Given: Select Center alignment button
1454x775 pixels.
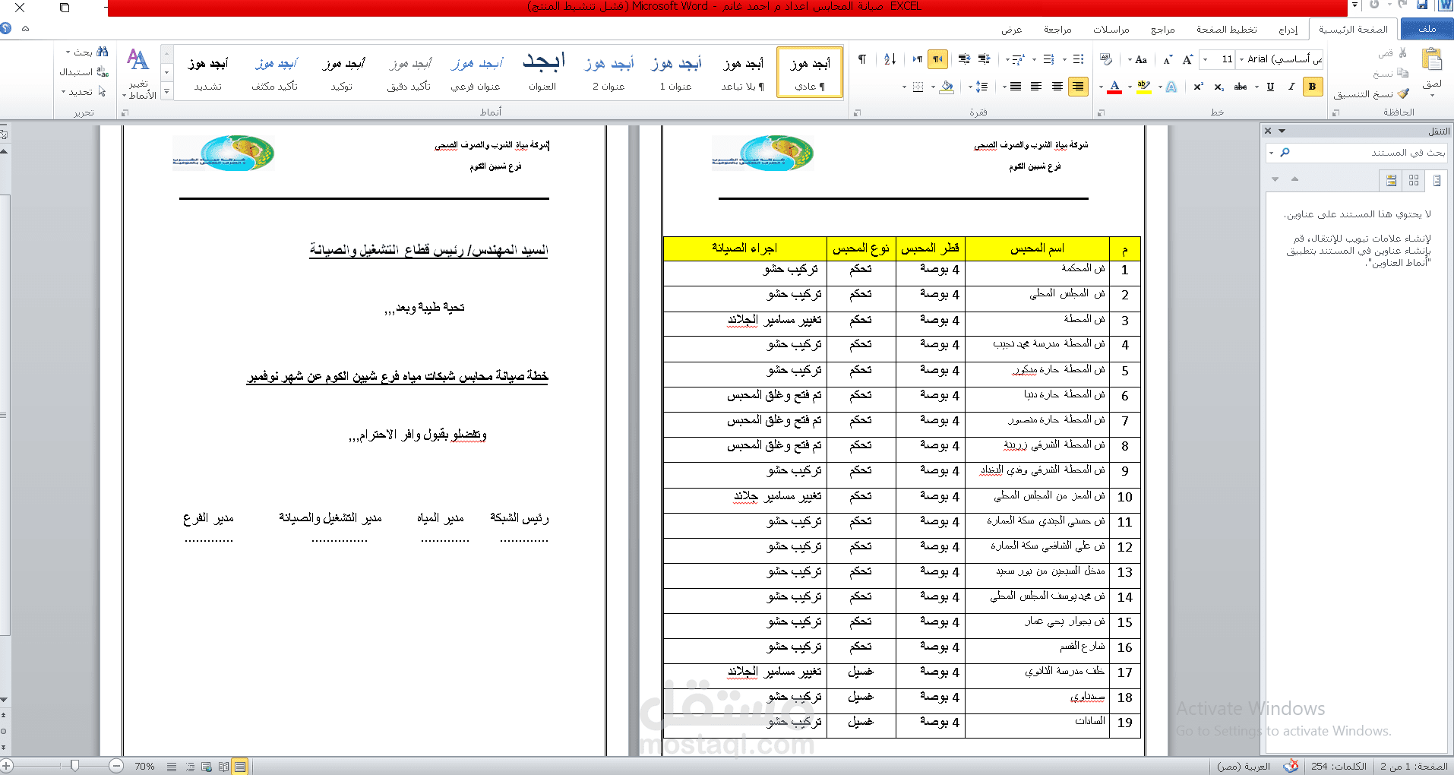Looking at the screenshot, I should point(1057,87).
